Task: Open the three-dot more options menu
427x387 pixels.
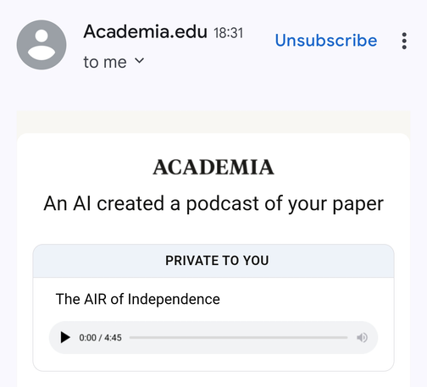Action: (x=404, y=41)
